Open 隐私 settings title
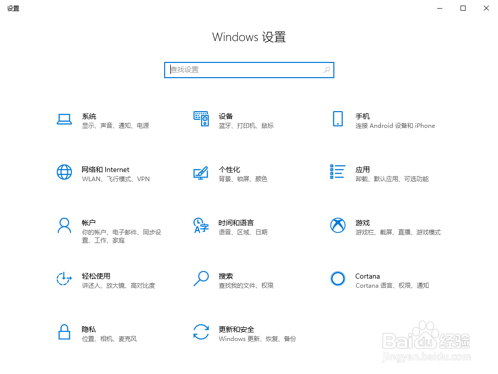The width and height of the screenshot is (498, 374). 89,329
